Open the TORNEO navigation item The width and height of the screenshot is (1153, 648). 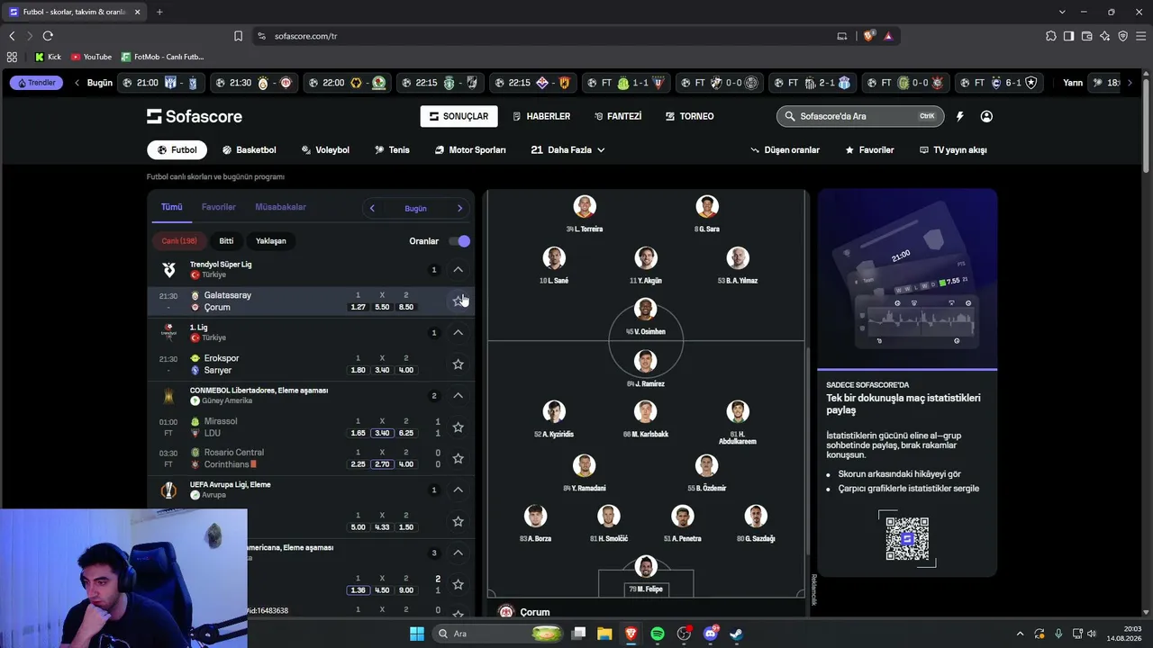690,116
